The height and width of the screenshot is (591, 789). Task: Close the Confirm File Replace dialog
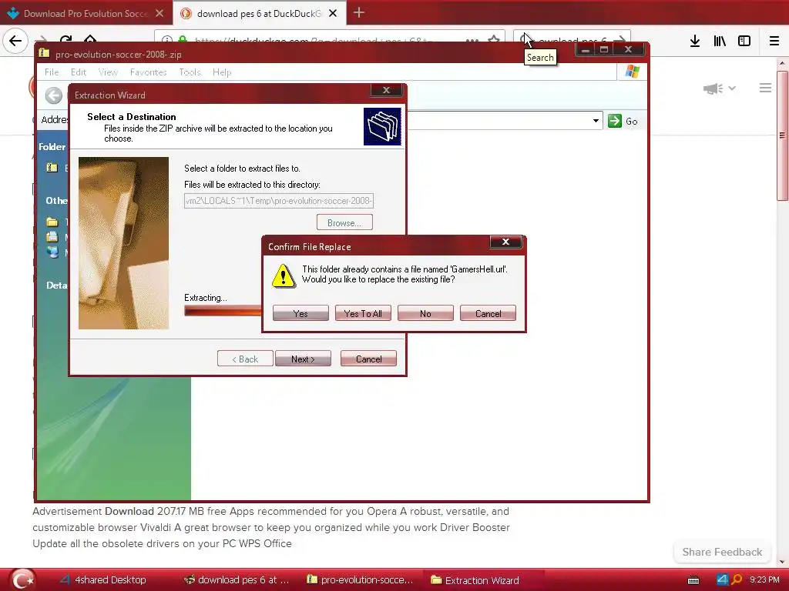tap(505, 242)
